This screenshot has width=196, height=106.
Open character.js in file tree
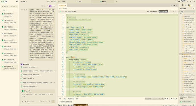[187, 16]
